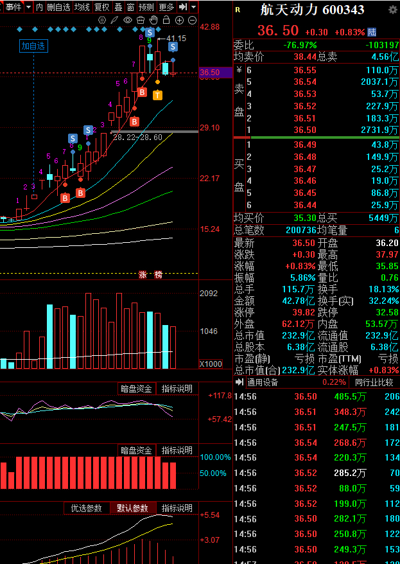Toggle the lock icon on chart toolbar

[x=166, y=20]
